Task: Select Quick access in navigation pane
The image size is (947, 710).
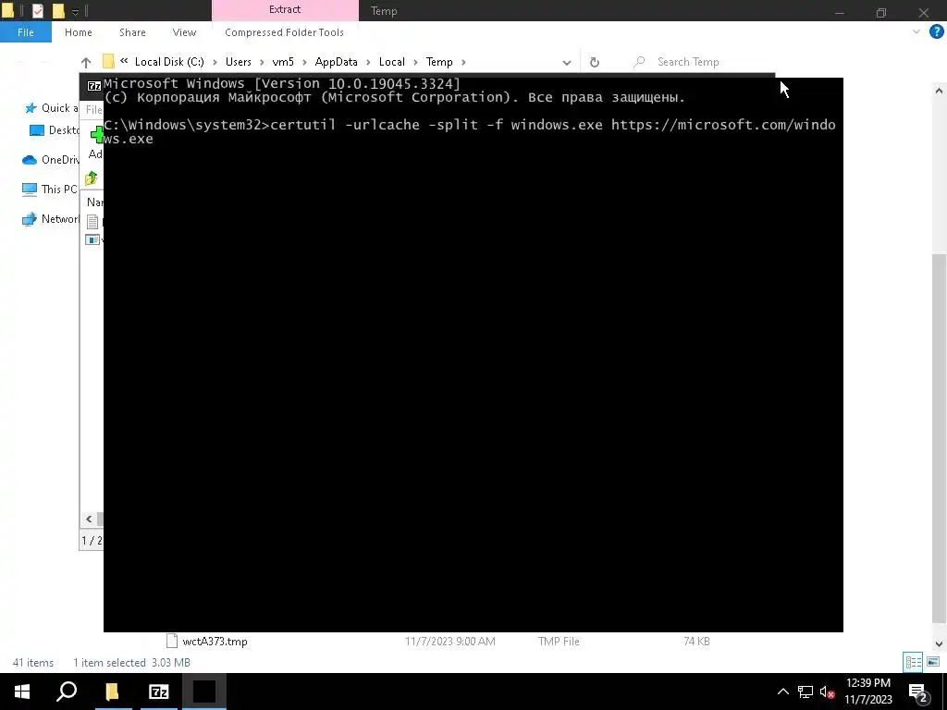Action: (52, 108)
